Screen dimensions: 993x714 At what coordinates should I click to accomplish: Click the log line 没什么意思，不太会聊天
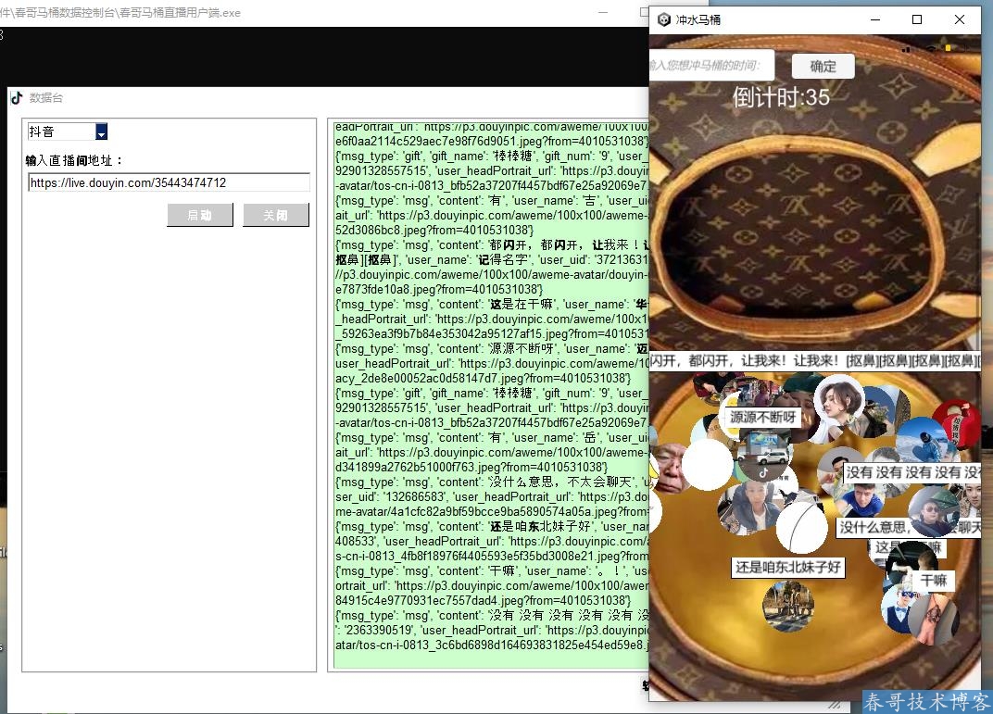[492, 482]
